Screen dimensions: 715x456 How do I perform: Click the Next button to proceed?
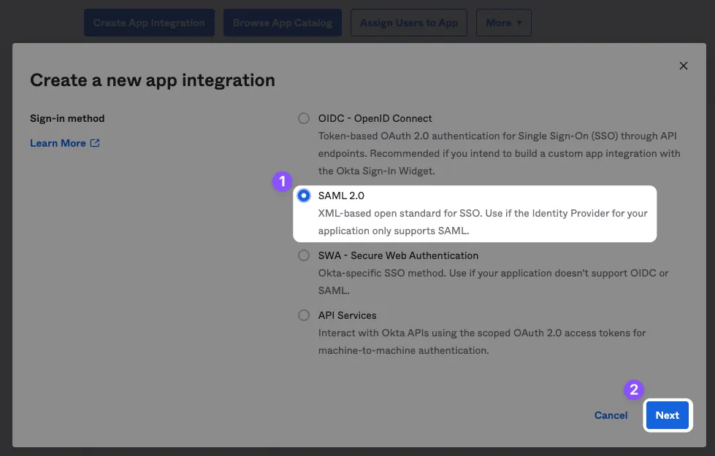[x=667, y=415]
